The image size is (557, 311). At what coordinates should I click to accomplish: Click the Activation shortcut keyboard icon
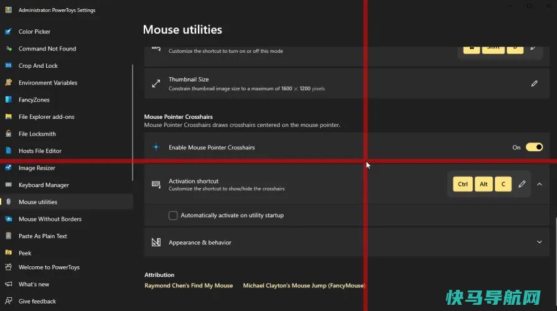(x=156, y=184)
